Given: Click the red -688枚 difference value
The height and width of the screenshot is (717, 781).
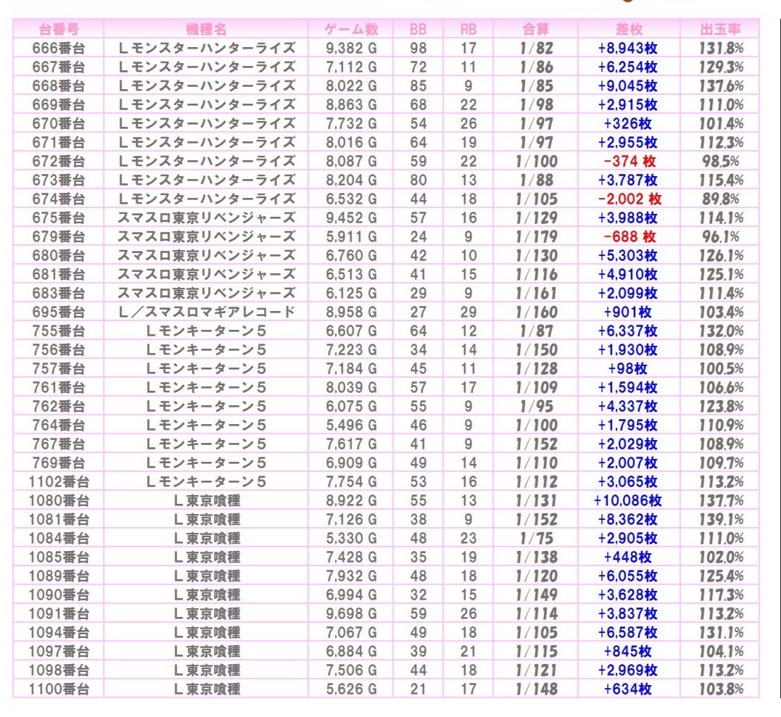Looking at the screenshot, I should point(629,236).
